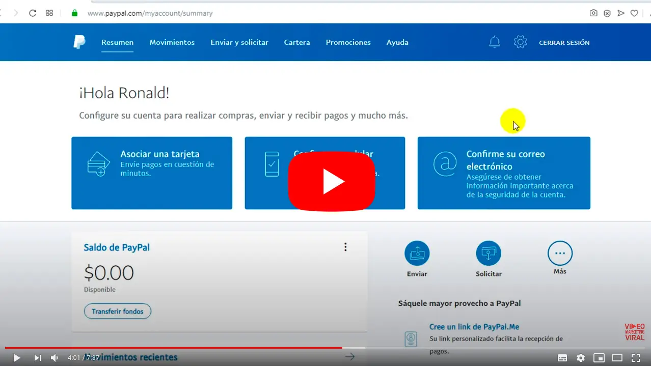Click the PayPal.Me link icon
Screen dimensions: 651x366
tap(411, 339)
